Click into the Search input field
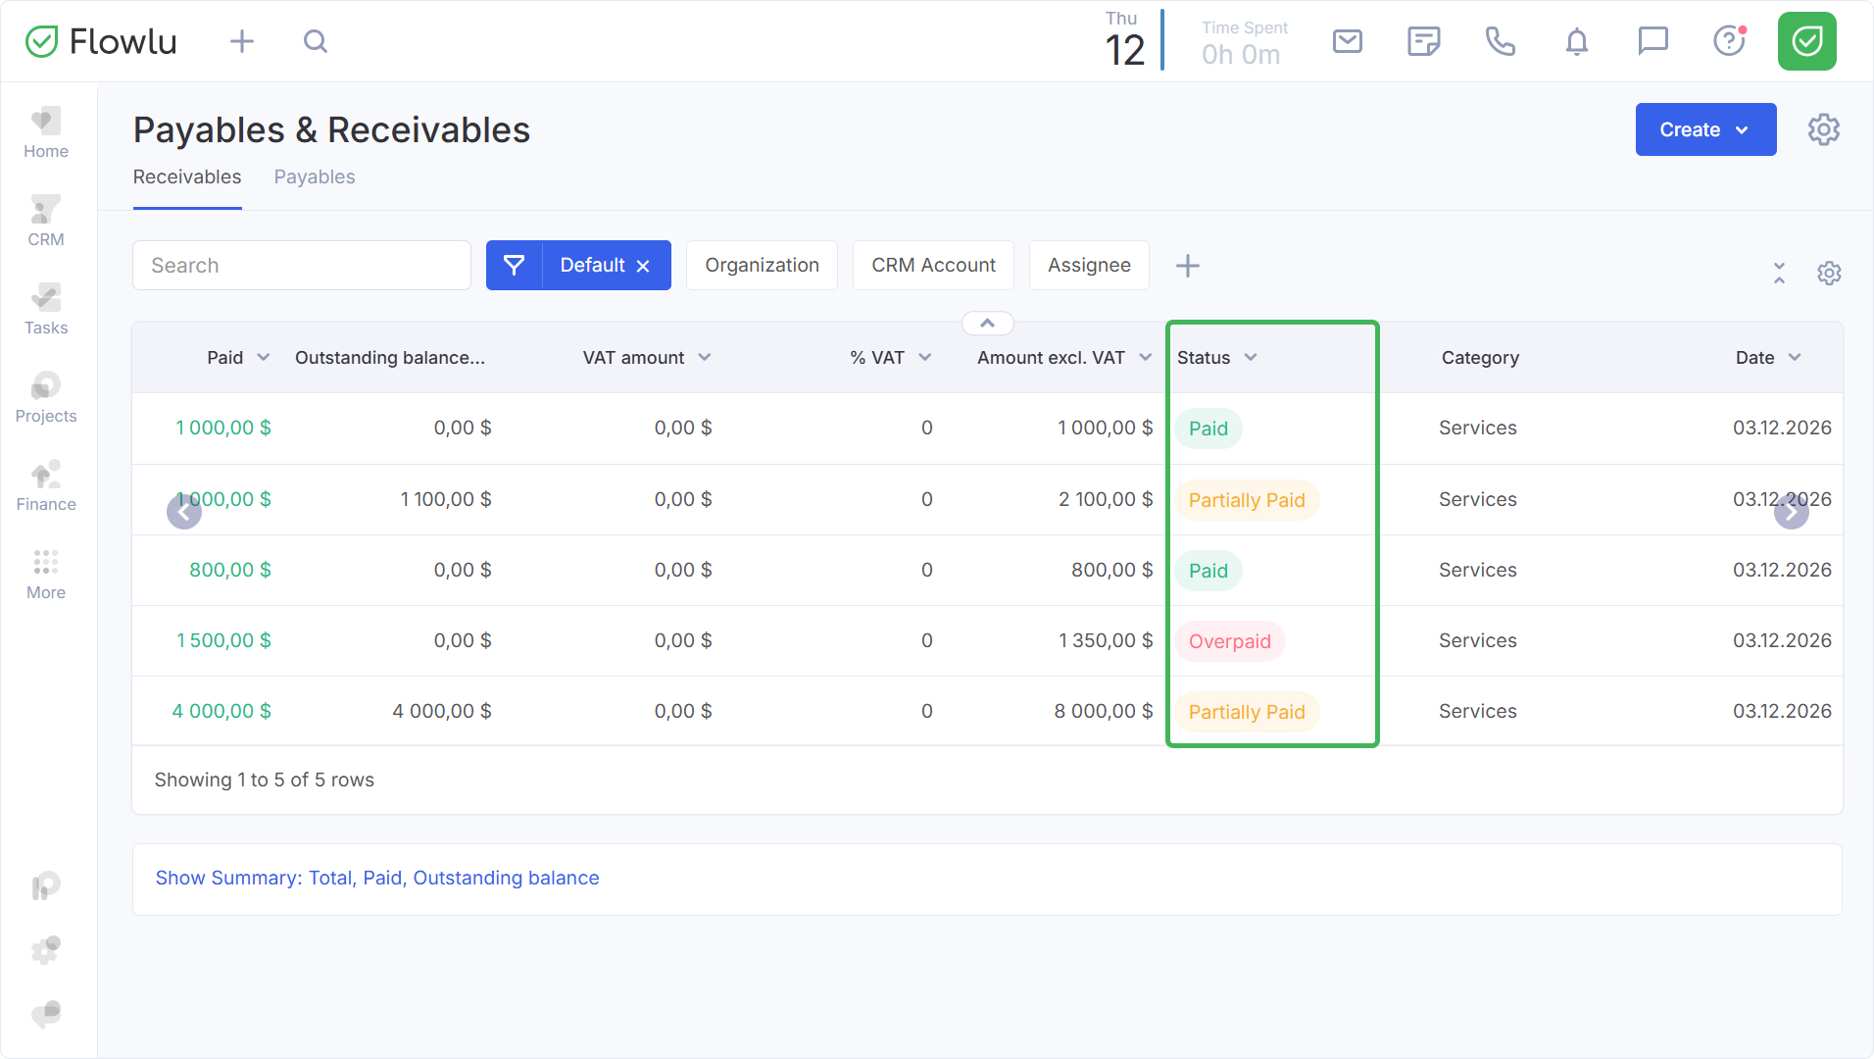Viewport: 1874px width, 1059px height. coord(302,265)
